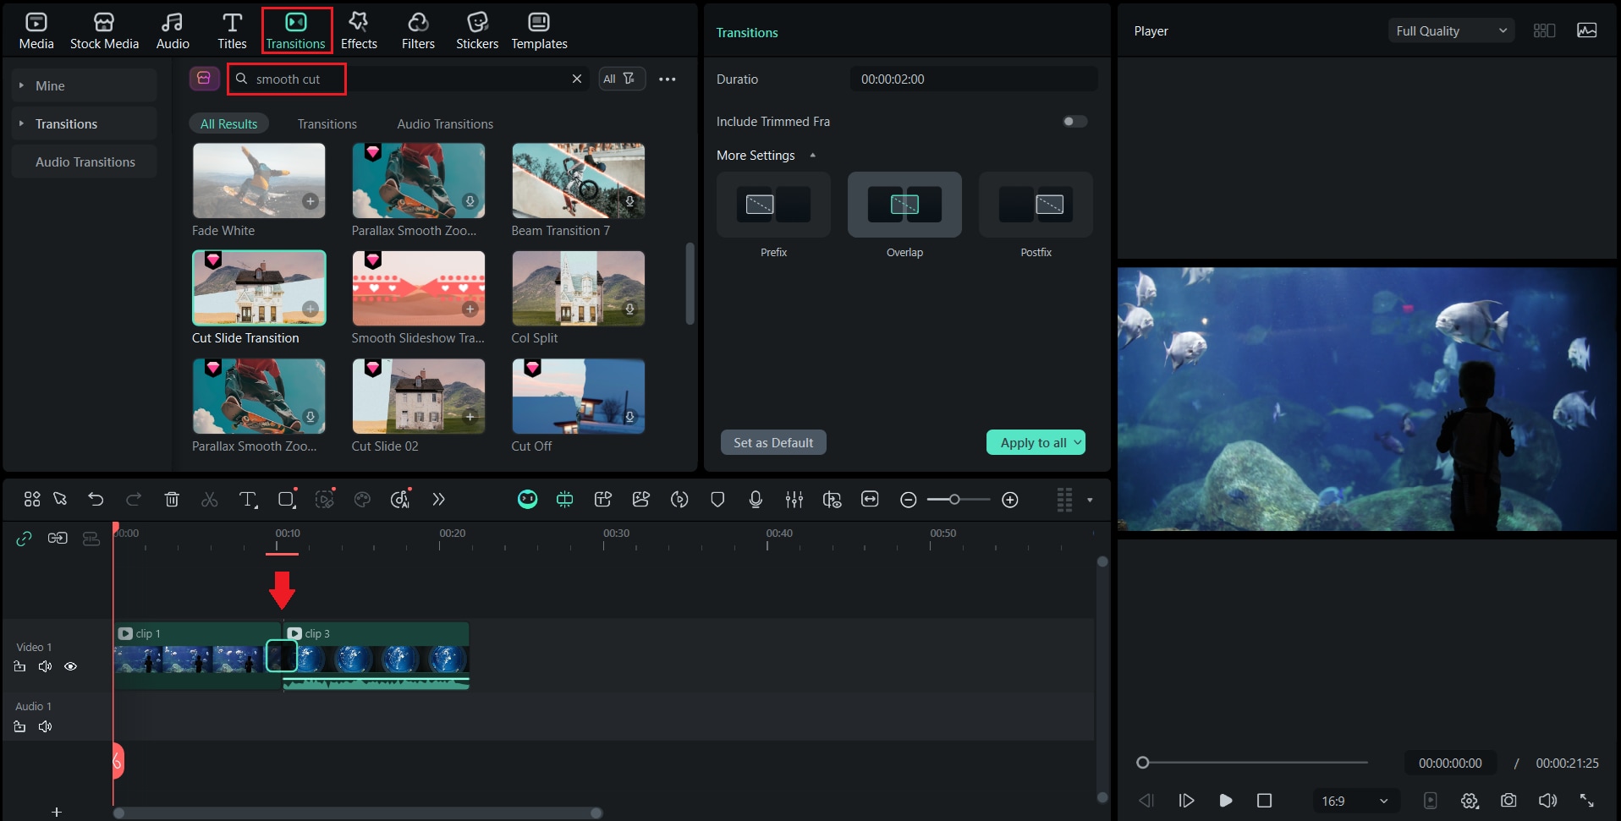The width and height of the screenshot is (1621, 821).
Task: Click the timeline zoom slider handle
Action: (x=954, y=500)
